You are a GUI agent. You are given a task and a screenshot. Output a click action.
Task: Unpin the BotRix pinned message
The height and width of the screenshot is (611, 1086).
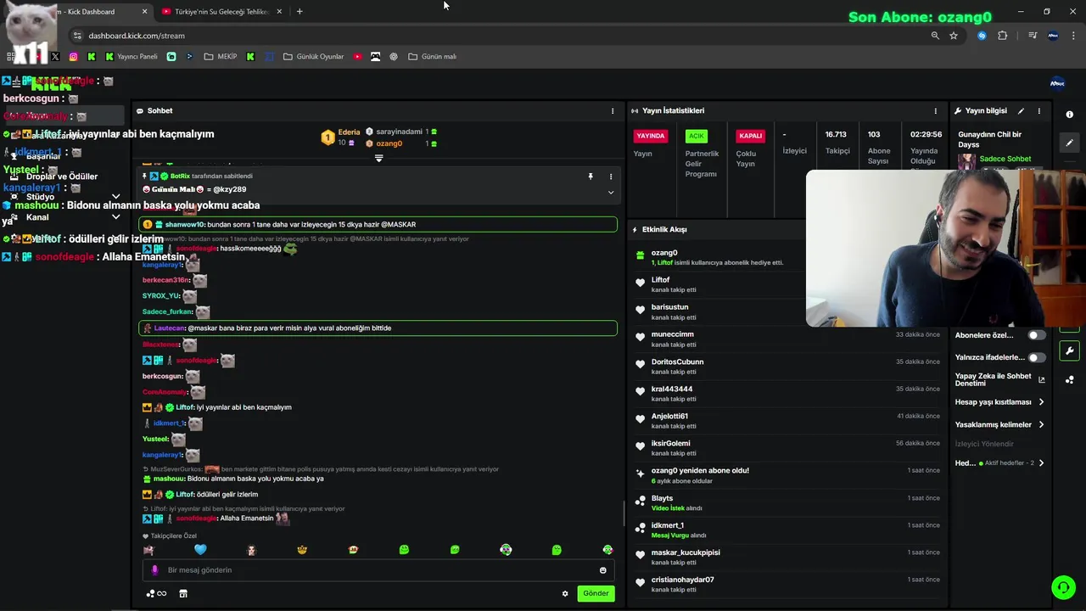click(x=591, y=177)
